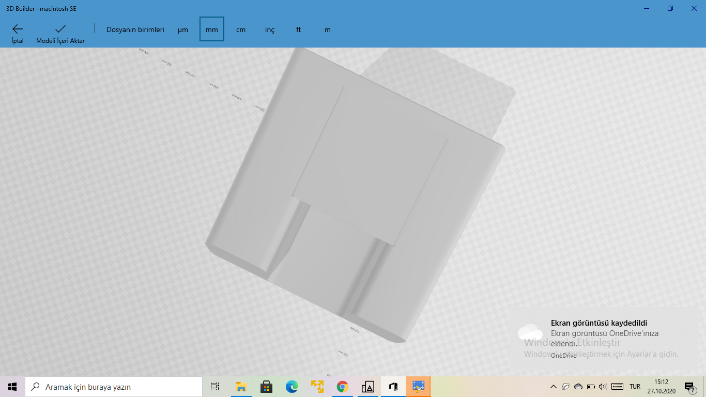Click the leaf-shaped icon in the system tray
The height and width of the screenshot is (397, 706).
click(566, 387)
